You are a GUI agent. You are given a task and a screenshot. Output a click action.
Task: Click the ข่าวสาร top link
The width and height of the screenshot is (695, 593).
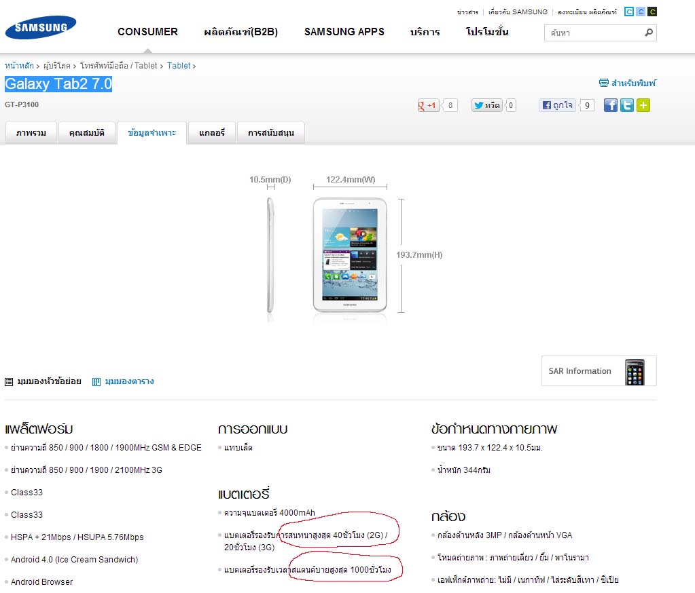[467, 12]
